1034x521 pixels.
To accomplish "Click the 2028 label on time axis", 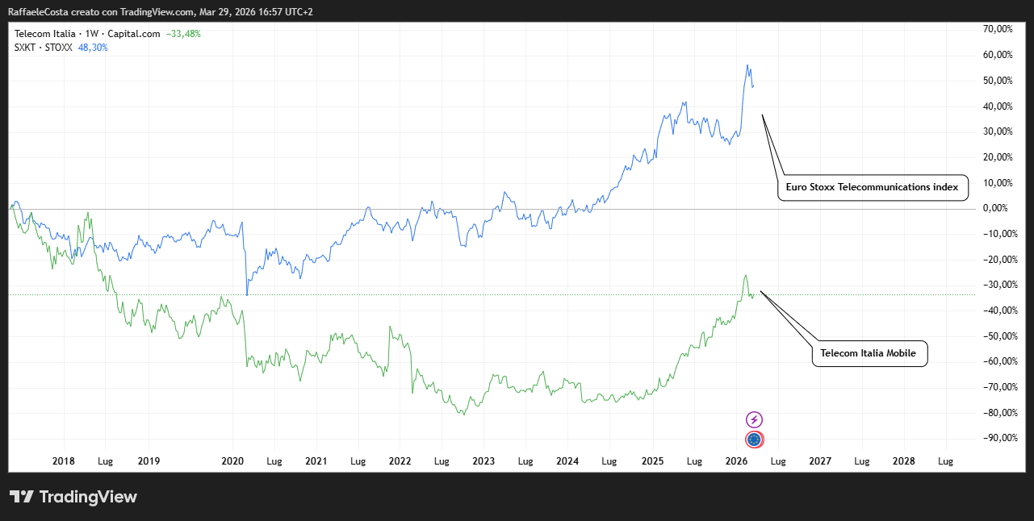I will pyautogui.click(x=904, y=461).
